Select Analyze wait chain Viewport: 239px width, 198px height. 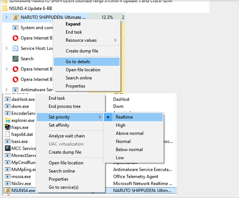(x=70, y=136)
